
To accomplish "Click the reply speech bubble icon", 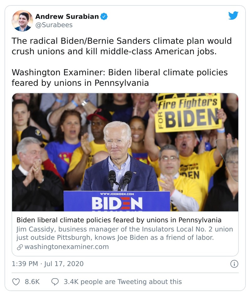I will point(55,282).
